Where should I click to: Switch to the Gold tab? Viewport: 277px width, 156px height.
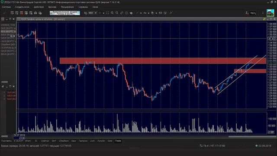(x=110, y=141)
